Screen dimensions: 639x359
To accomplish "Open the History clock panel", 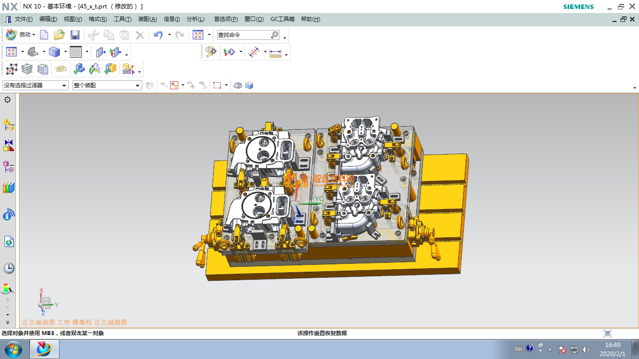I will (x=8, y=268).
